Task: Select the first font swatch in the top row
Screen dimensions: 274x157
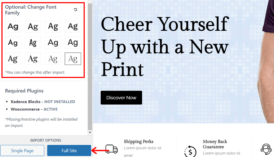Action: pyautogui.click(x=13, y=26)
